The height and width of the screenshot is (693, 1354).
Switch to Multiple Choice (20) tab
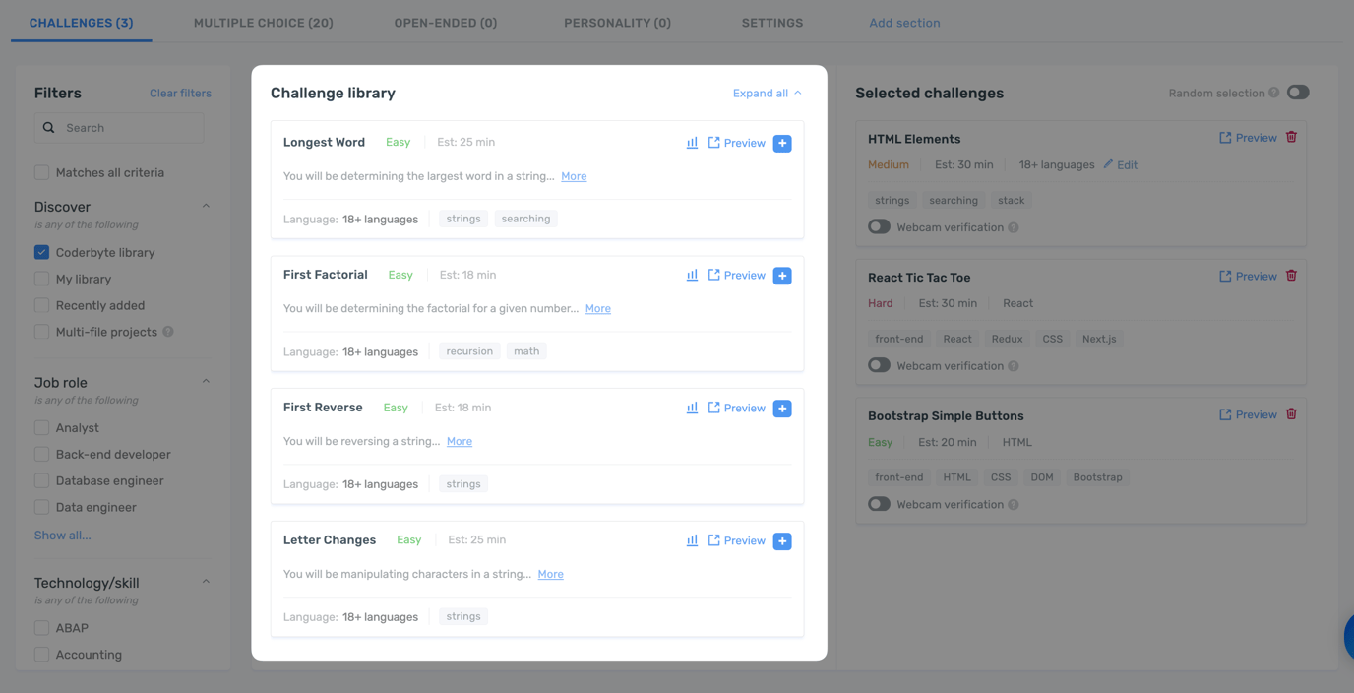tap(263, 23)
